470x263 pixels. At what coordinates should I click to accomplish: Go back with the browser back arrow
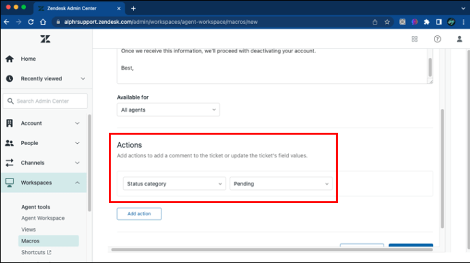point(7,22)
